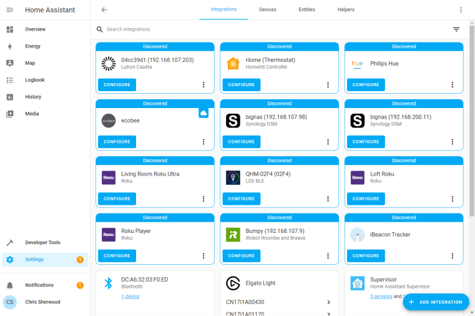Configure the ecobee integration

click(x=117, y=142)
